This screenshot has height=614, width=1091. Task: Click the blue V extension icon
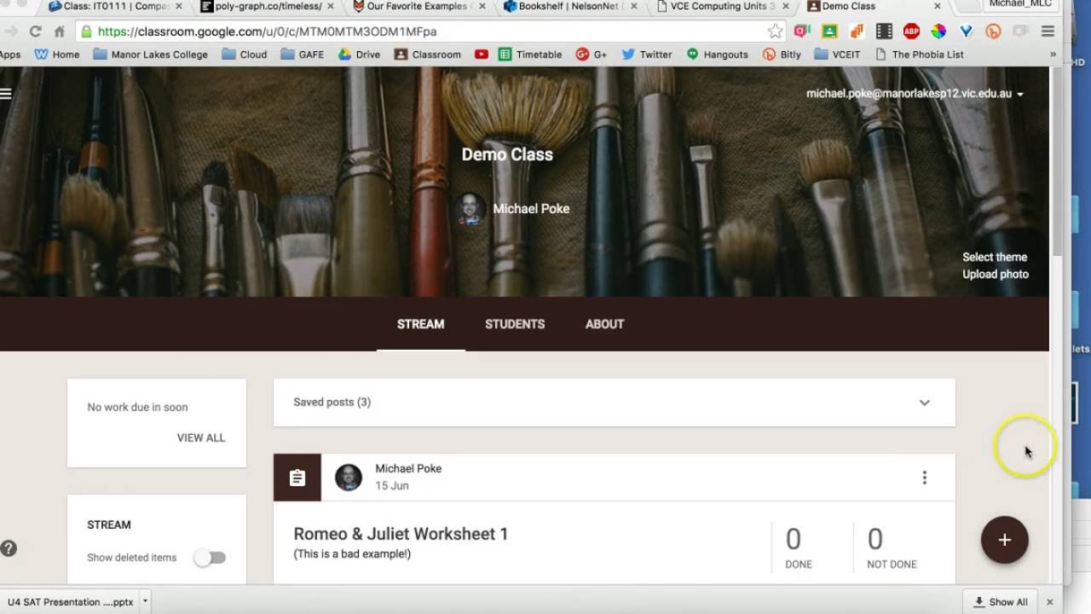coord(966,32)
